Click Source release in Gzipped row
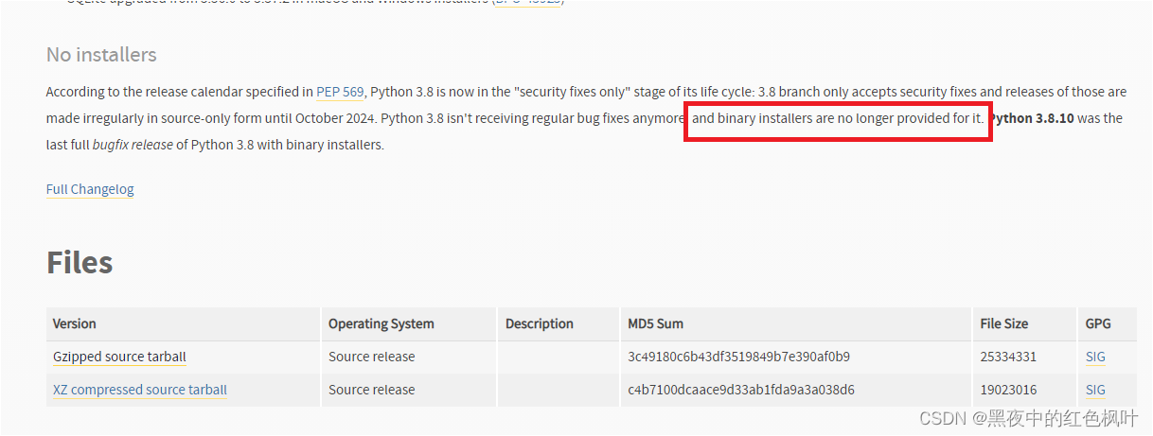Image resolution: width=1153 pixels, height=436 pixels. (372, 357)
